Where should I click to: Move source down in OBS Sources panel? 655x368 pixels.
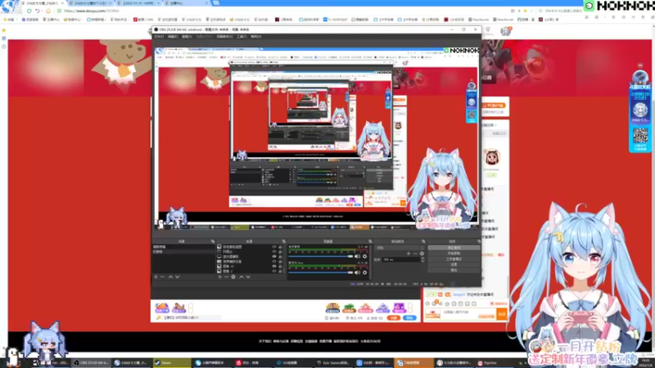point(248,277)
